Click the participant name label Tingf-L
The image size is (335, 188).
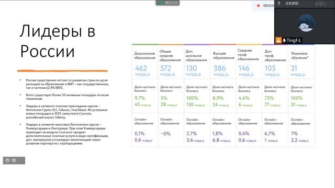point(294,40)
